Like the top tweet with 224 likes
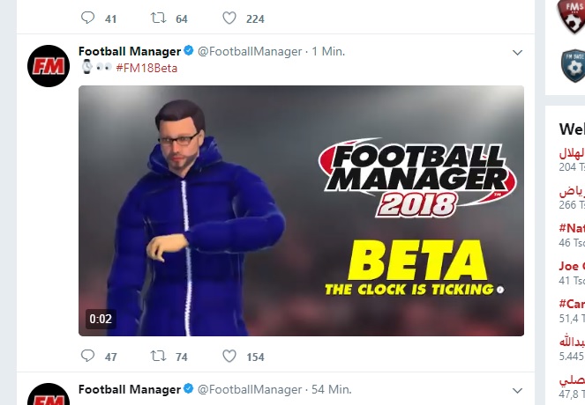 (229, 18)
